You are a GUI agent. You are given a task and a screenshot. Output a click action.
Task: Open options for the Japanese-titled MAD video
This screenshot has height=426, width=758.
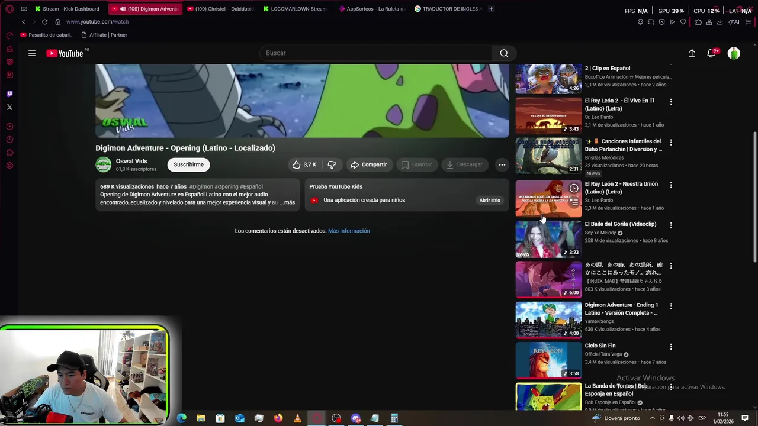point(671,266)
